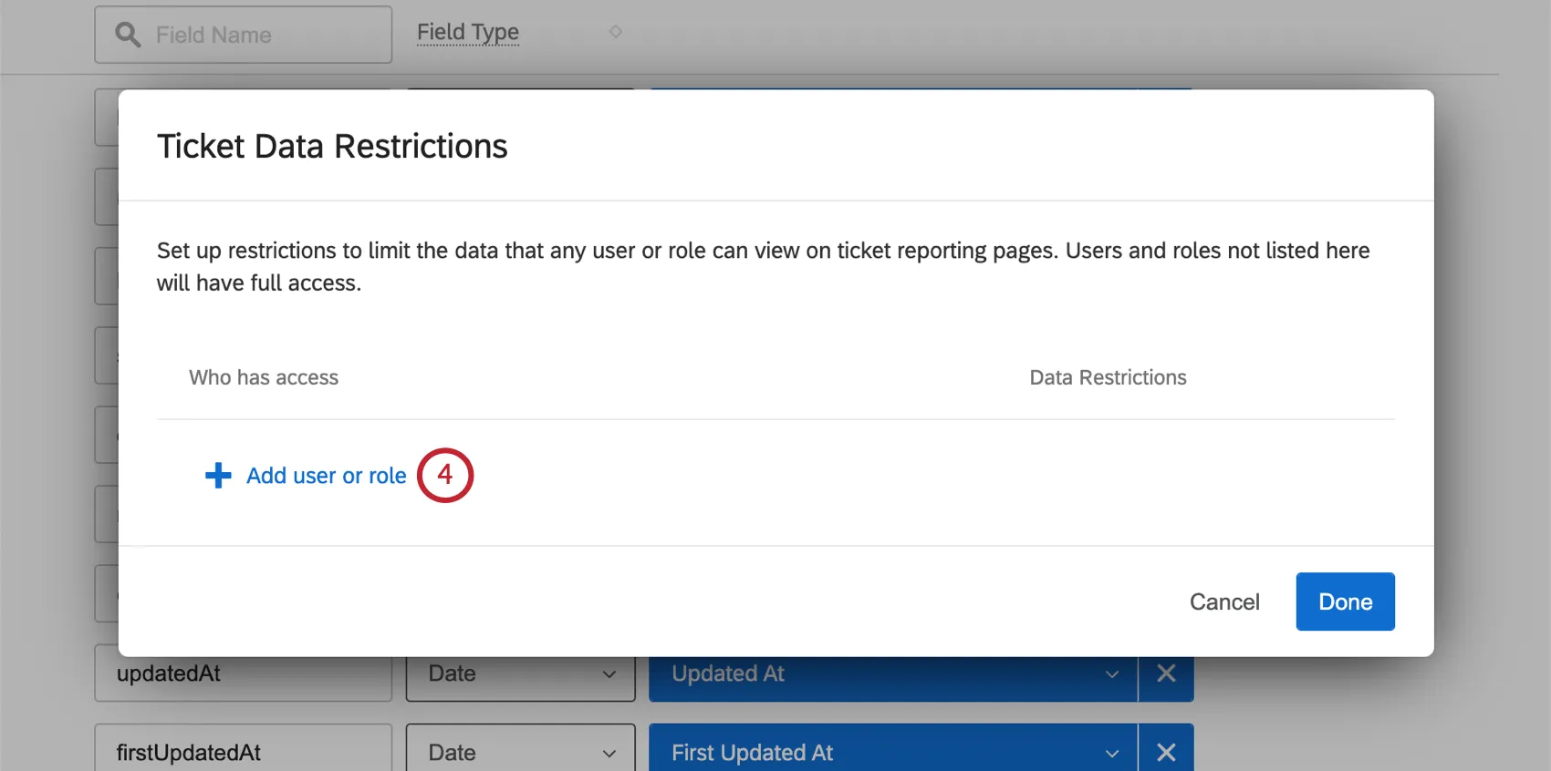1551x771 pixels.
Task: Focus the Field Name search box
Action: point(260,35)
